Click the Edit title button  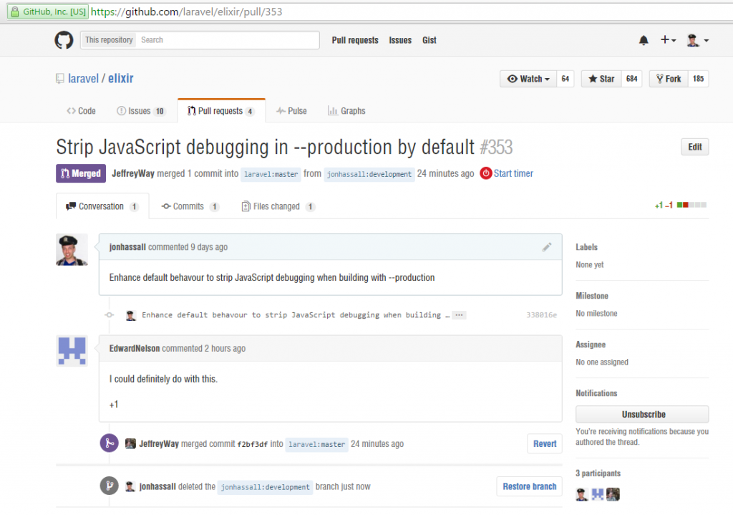click(x=694, y=147)
